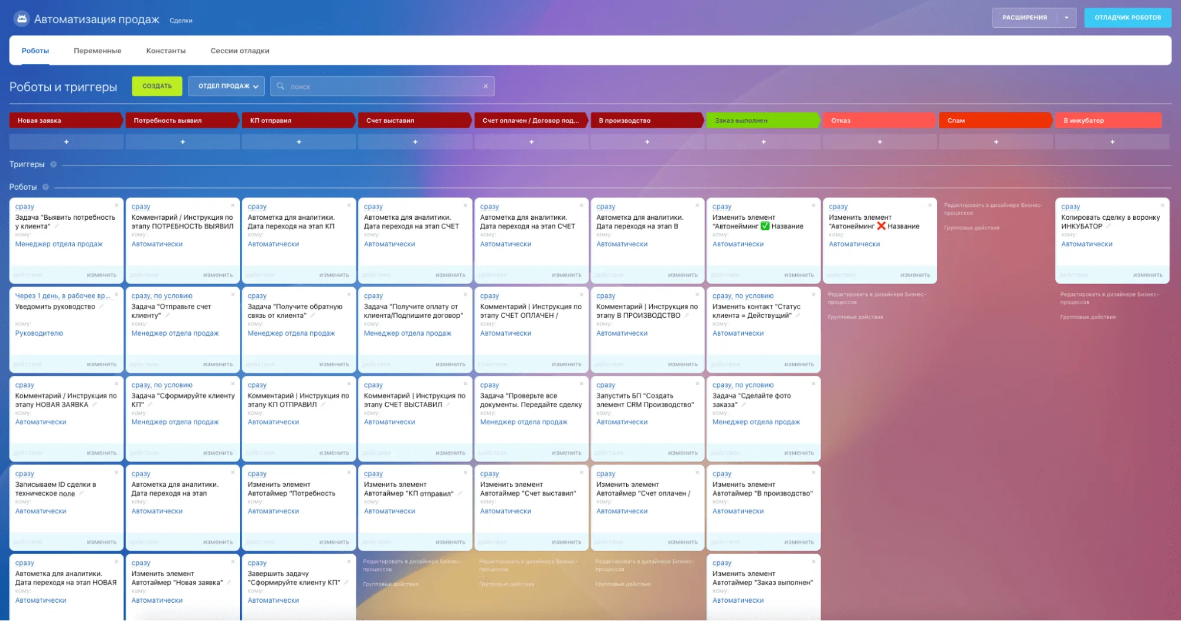This screenshot has width=1181, height=621.
Task: Switch to the Роботы tab
Action: (x=35, y=51)
